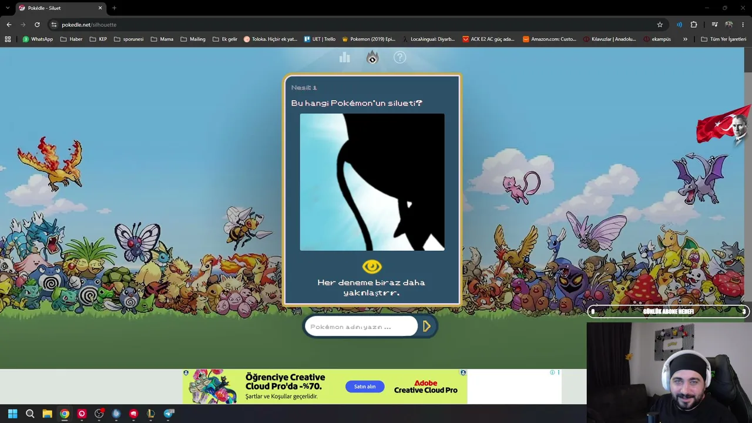752x423 pixels.
Task: Submit the guess with the arrow button
Action: click(x=427, y=326)
